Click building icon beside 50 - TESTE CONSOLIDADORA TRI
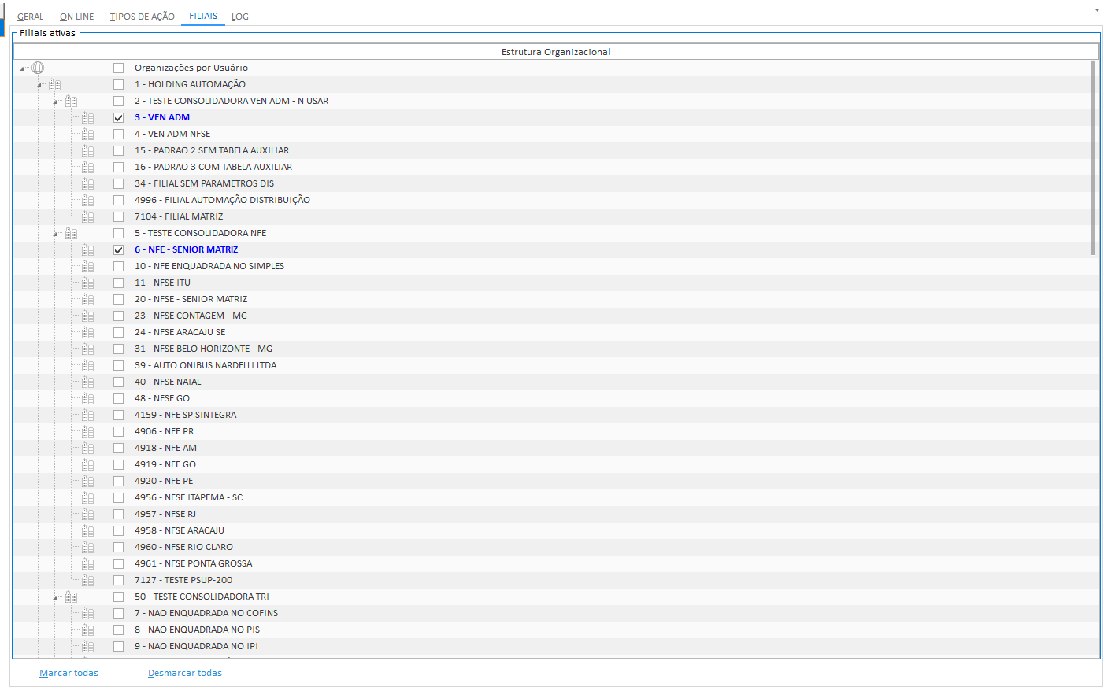 pyautogui.click(x=71, y=597)
